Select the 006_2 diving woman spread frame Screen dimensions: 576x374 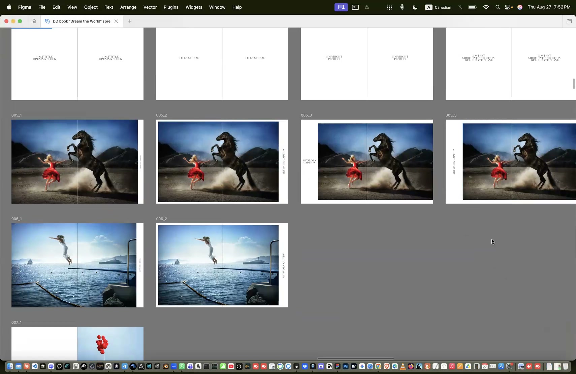tap(222, 265)
